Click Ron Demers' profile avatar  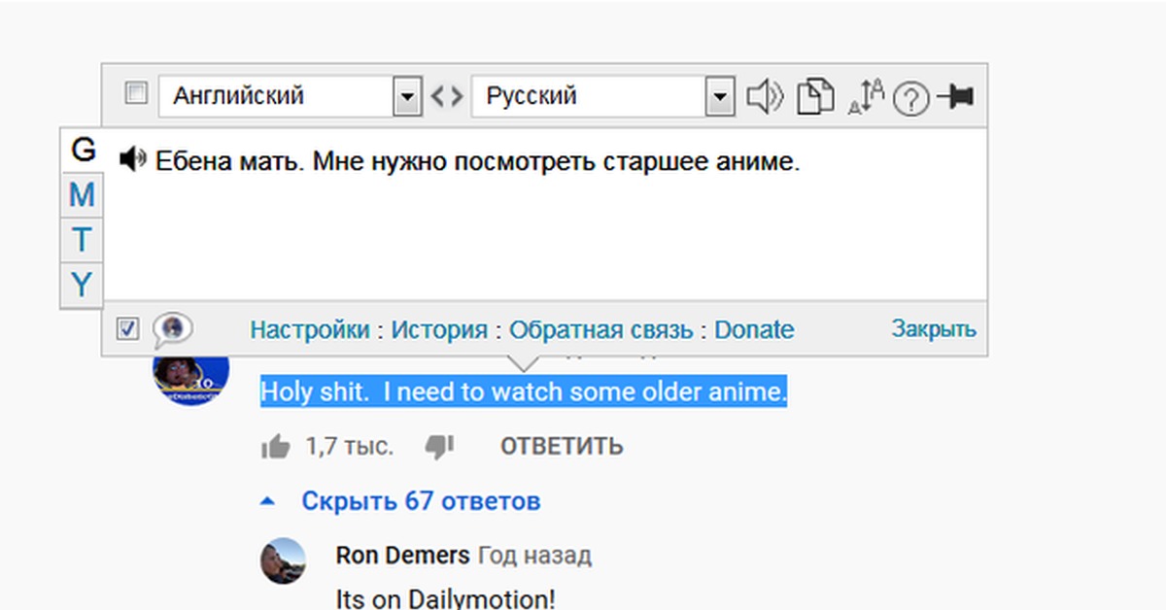[284, 561]
